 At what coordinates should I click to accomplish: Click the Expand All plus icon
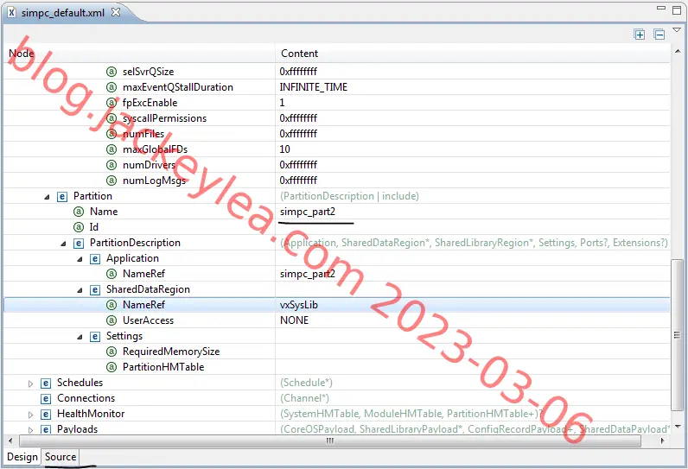[x=640, y=35]
